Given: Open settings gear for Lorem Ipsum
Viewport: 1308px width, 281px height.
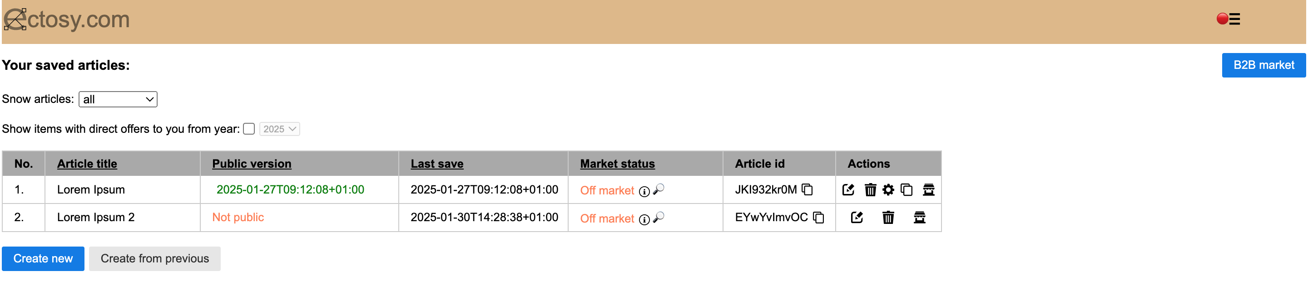Looking at the screenshot, I should 888,190.
